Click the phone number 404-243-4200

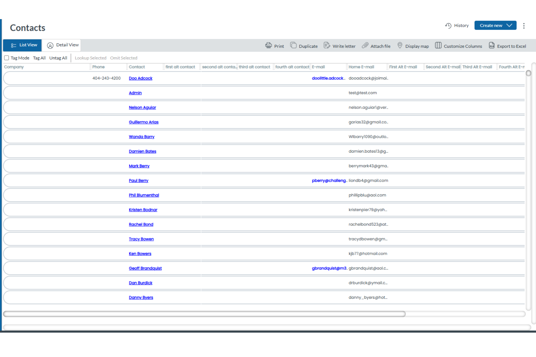click(x=106, y=78)
